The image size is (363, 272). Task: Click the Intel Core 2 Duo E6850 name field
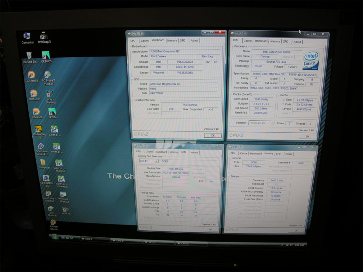277,52
